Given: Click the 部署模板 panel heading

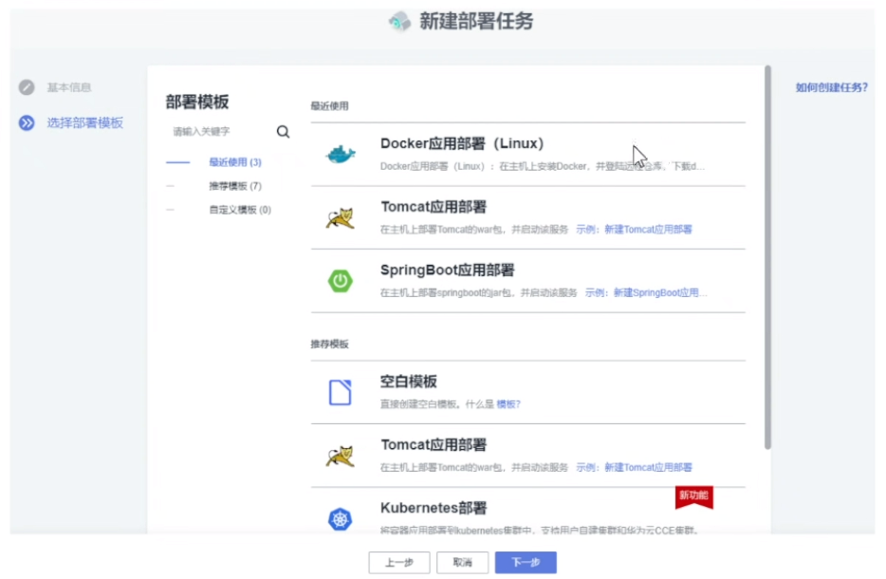Looking at the screenshot, I should point(197,102).
